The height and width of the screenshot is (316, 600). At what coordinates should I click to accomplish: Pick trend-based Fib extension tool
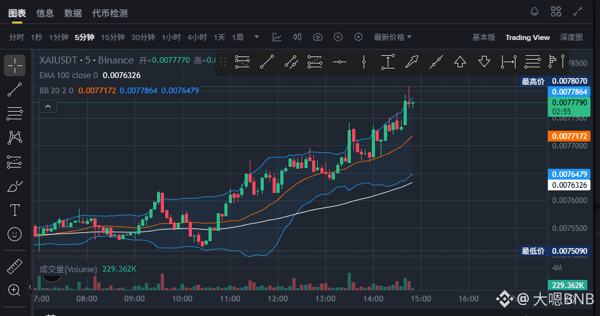point(315,62)
